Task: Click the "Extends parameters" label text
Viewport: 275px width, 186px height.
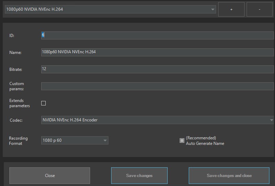Action: (19, 103)
